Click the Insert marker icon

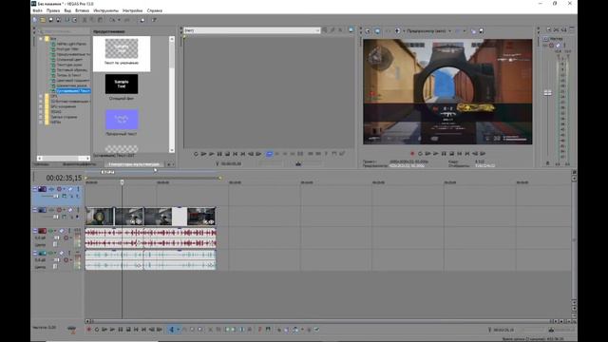click(x=259, y=330)
